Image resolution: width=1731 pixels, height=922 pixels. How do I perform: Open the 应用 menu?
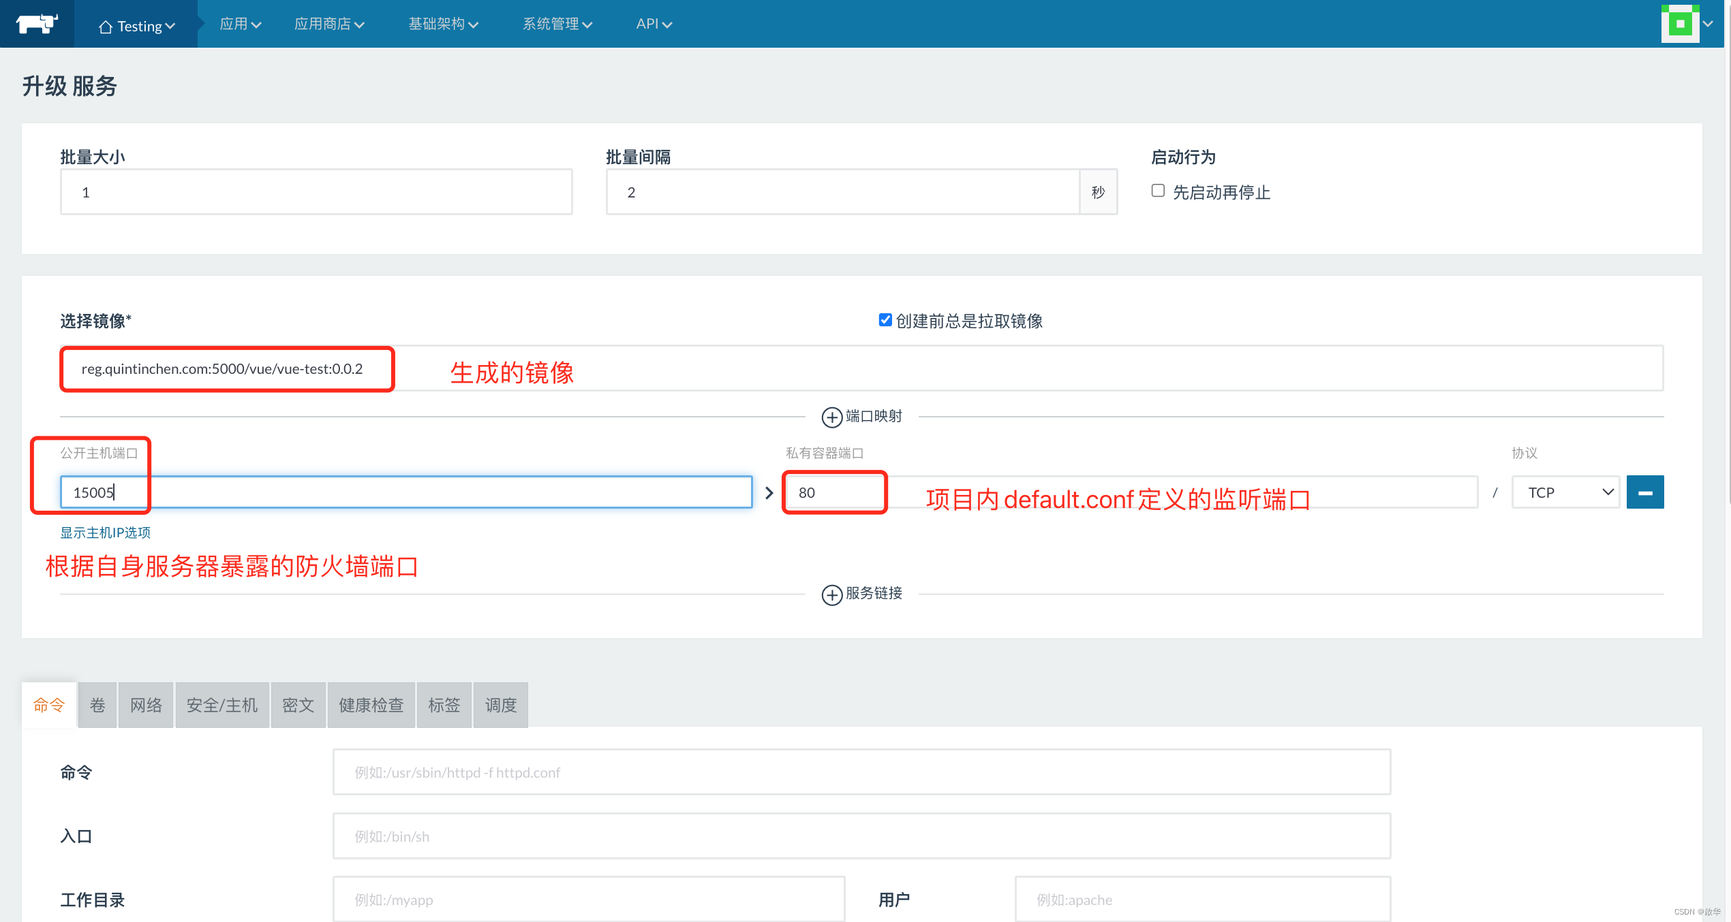[x=240, y=24]
